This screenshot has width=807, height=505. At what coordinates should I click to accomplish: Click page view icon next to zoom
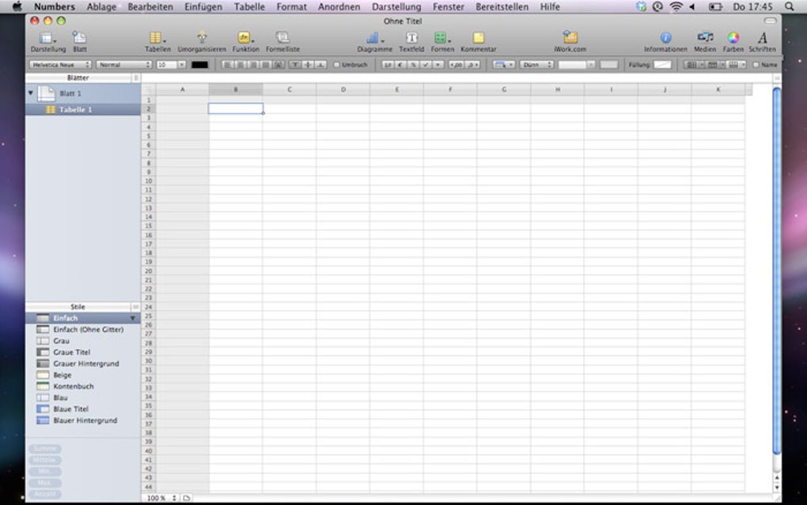tap(186, 498)
